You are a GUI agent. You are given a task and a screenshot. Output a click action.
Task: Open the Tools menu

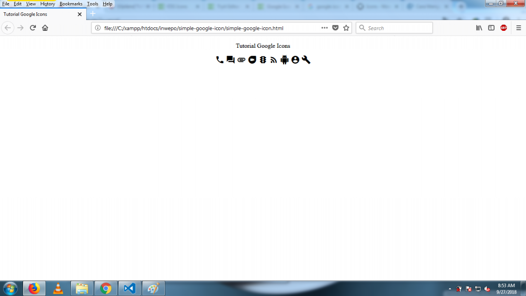92,4
